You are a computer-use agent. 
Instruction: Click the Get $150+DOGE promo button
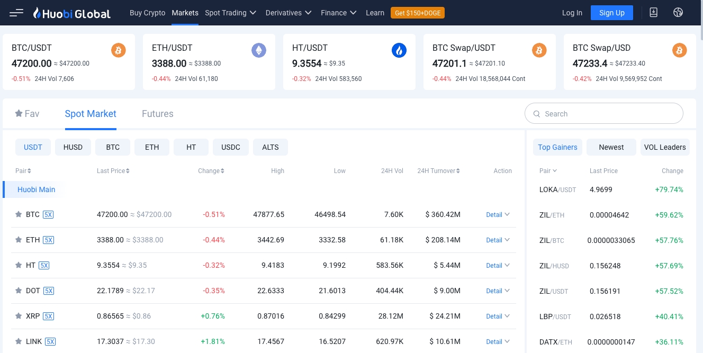[x=418, y=13]
